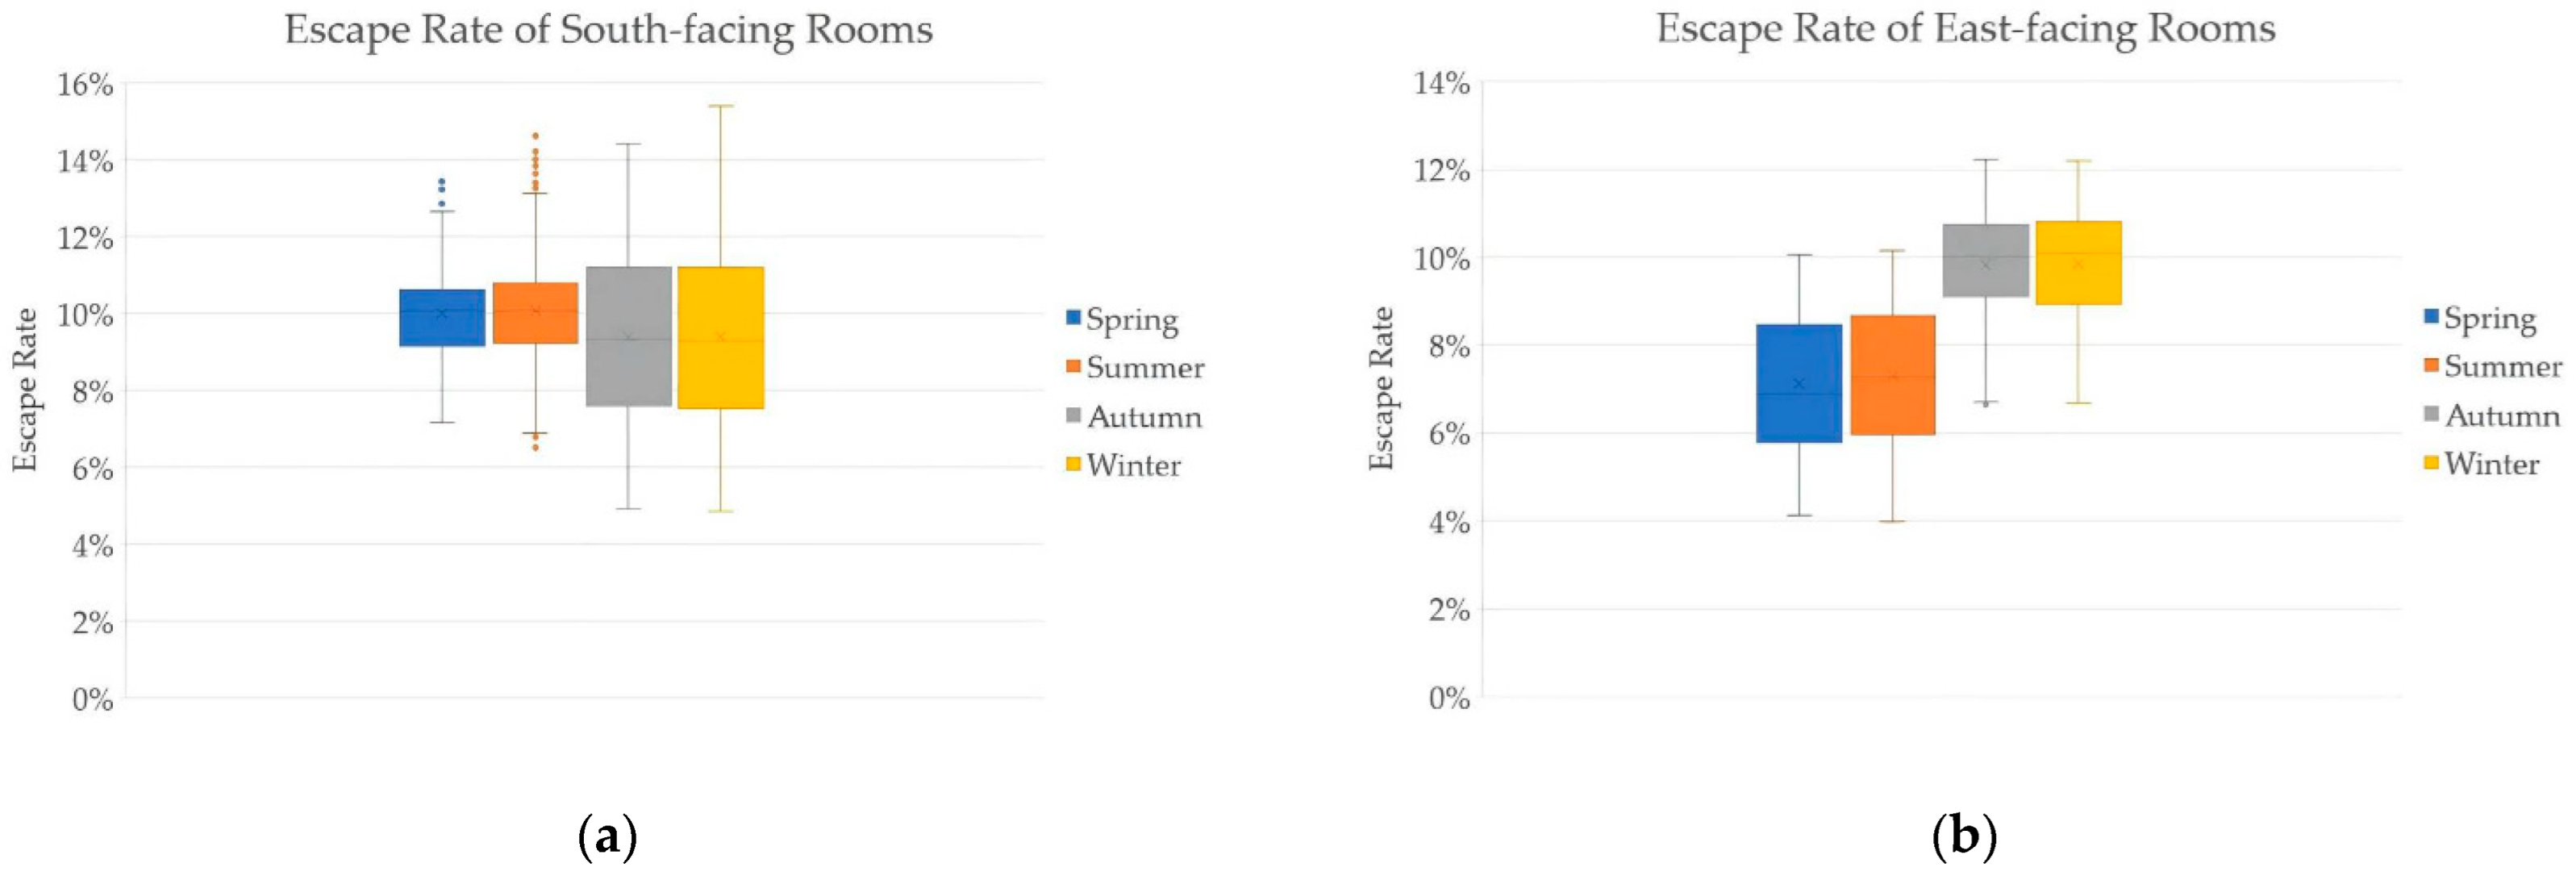Select the yellow Winter box in South-facing chart
Viewport: 2576px width, 876px height.
(720, 337)
